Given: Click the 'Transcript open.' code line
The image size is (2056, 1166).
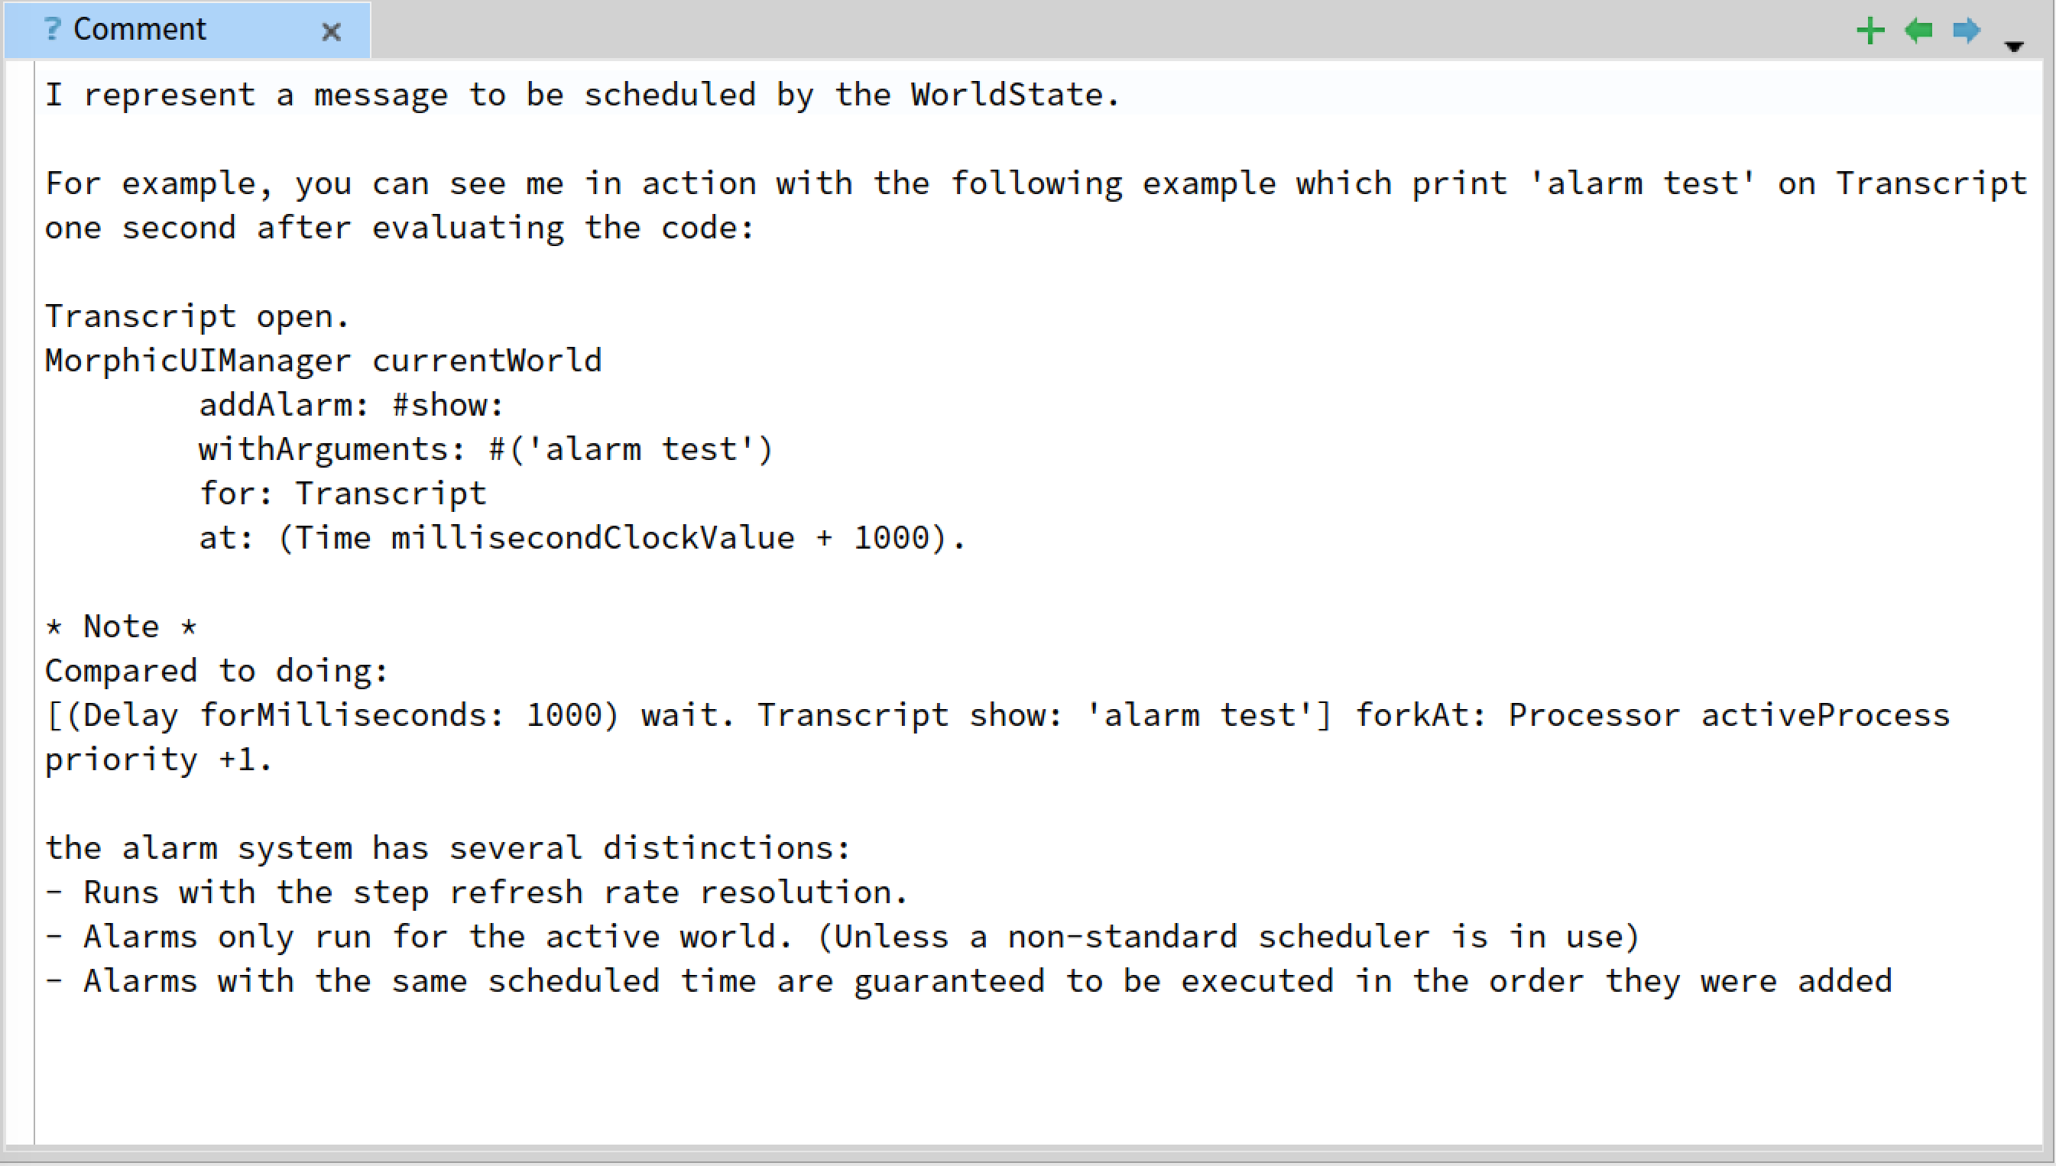Looking at the screenshot, I should [197, 316].
